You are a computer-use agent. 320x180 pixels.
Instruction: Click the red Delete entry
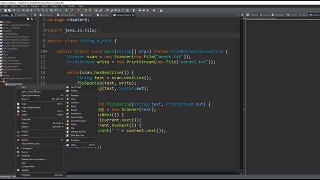(40, 114)
